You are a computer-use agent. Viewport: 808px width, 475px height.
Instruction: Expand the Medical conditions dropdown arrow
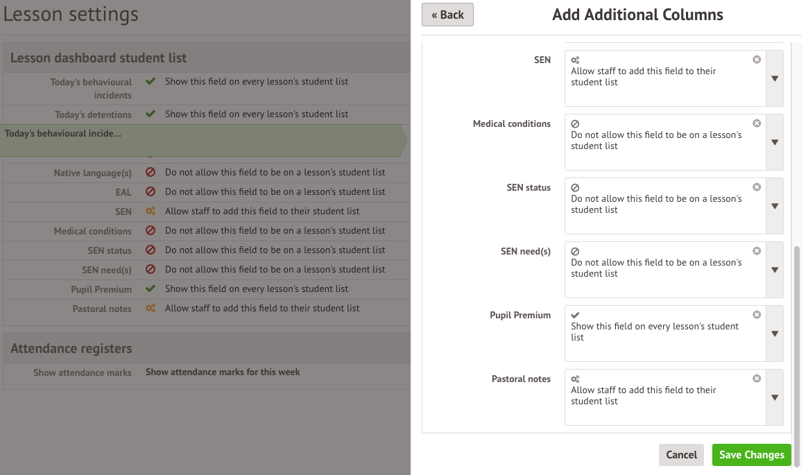pyautogui.click(x=775, y=142)
